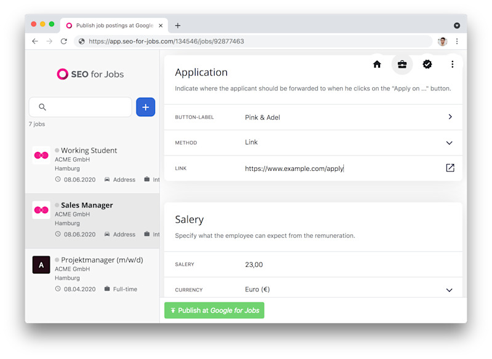Screen dimensions: 492x359
Task: Select the 'Publish job postings at Google' tab
Action: 114,25
